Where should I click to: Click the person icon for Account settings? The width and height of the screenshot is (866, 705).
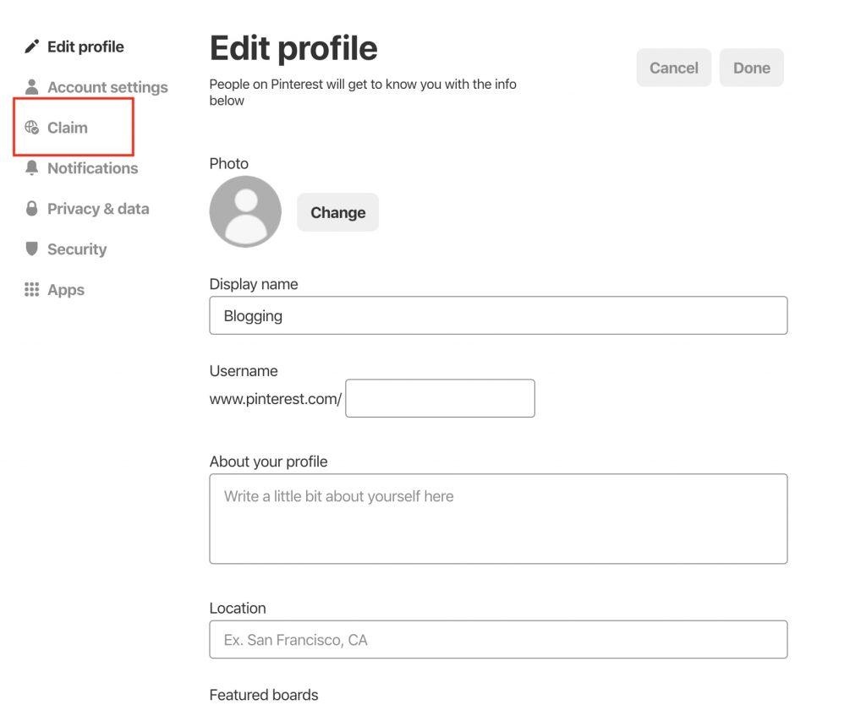tap(32, 87)
